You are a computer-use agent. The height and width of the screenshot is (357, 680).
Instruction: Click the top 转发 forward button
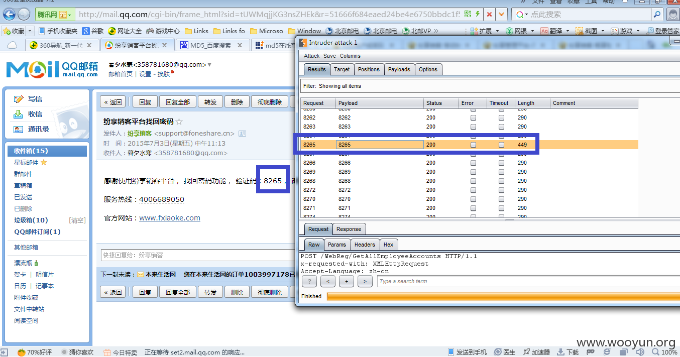click(x=210, y=102)
